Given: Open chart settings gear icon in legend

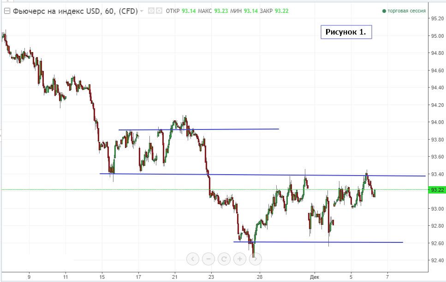Looking at the screenshot, I should tap(159, 11).
